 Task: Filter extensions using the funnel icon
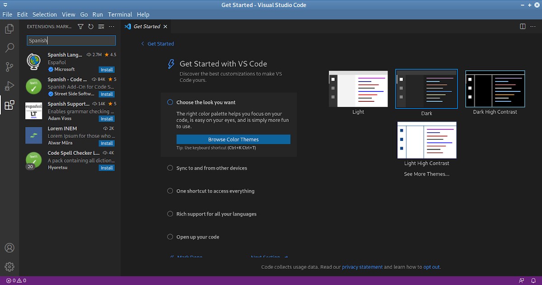pos(80,27)
